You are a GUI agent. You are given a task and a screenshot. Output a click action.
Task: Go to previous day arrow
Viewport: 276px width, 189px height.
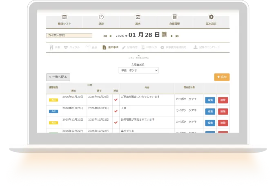tap(111, 36)
